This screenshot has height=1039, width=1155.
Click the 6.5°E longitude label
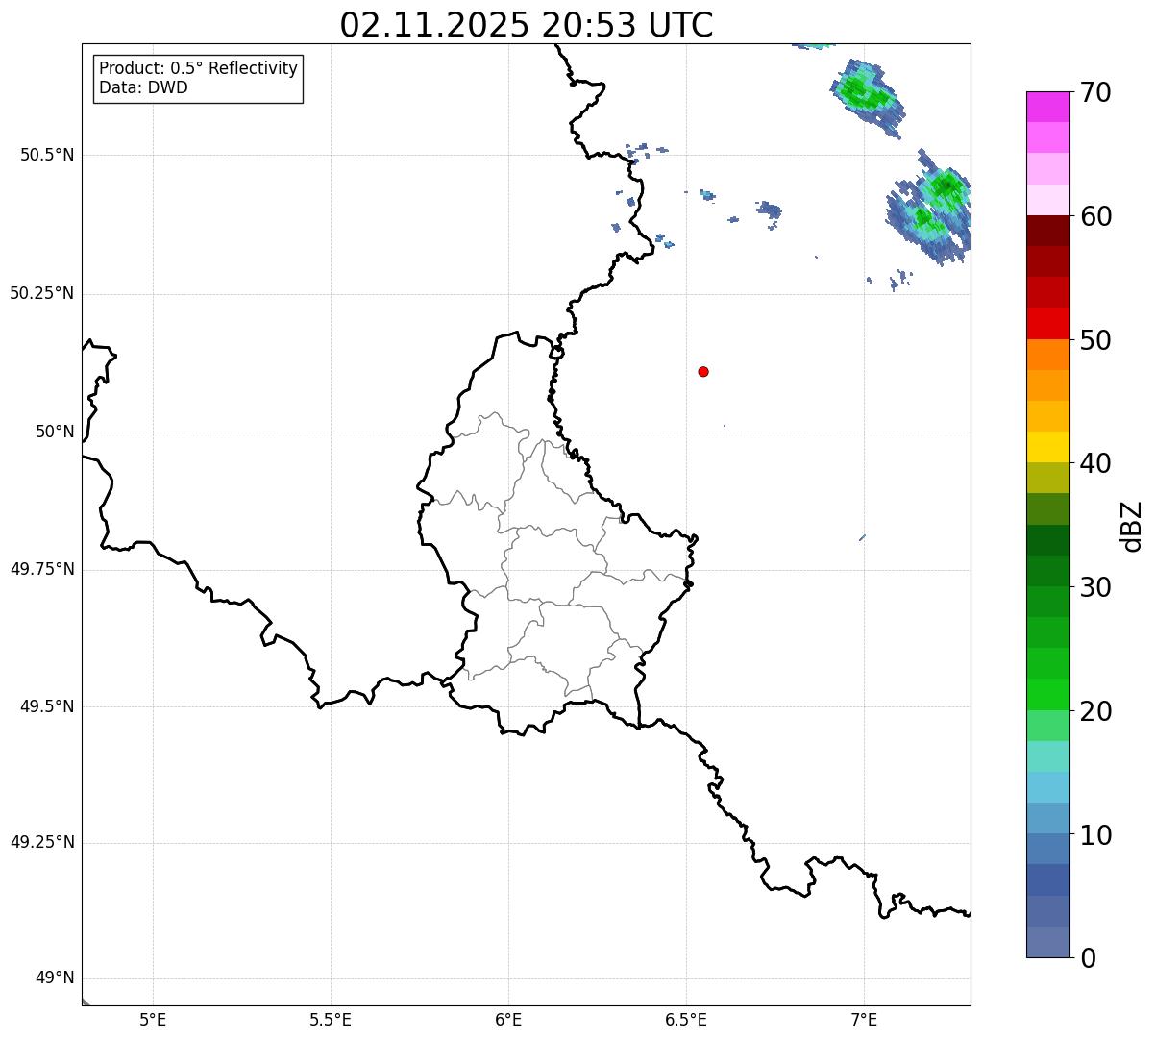(x=686, y=1020)
